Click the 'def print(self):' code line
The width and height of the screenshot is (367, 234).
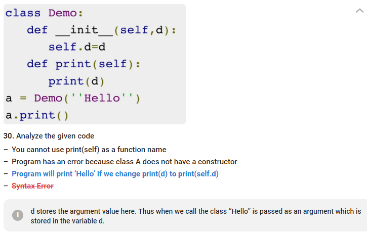pyautogui.click(x=83, y=64)
